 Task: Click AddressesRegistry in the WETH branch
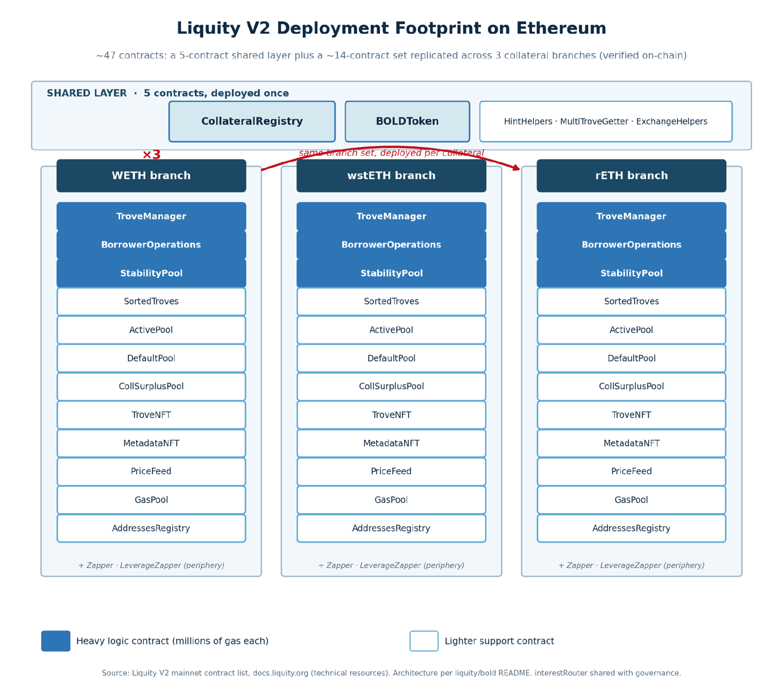[x=151, y=528]
